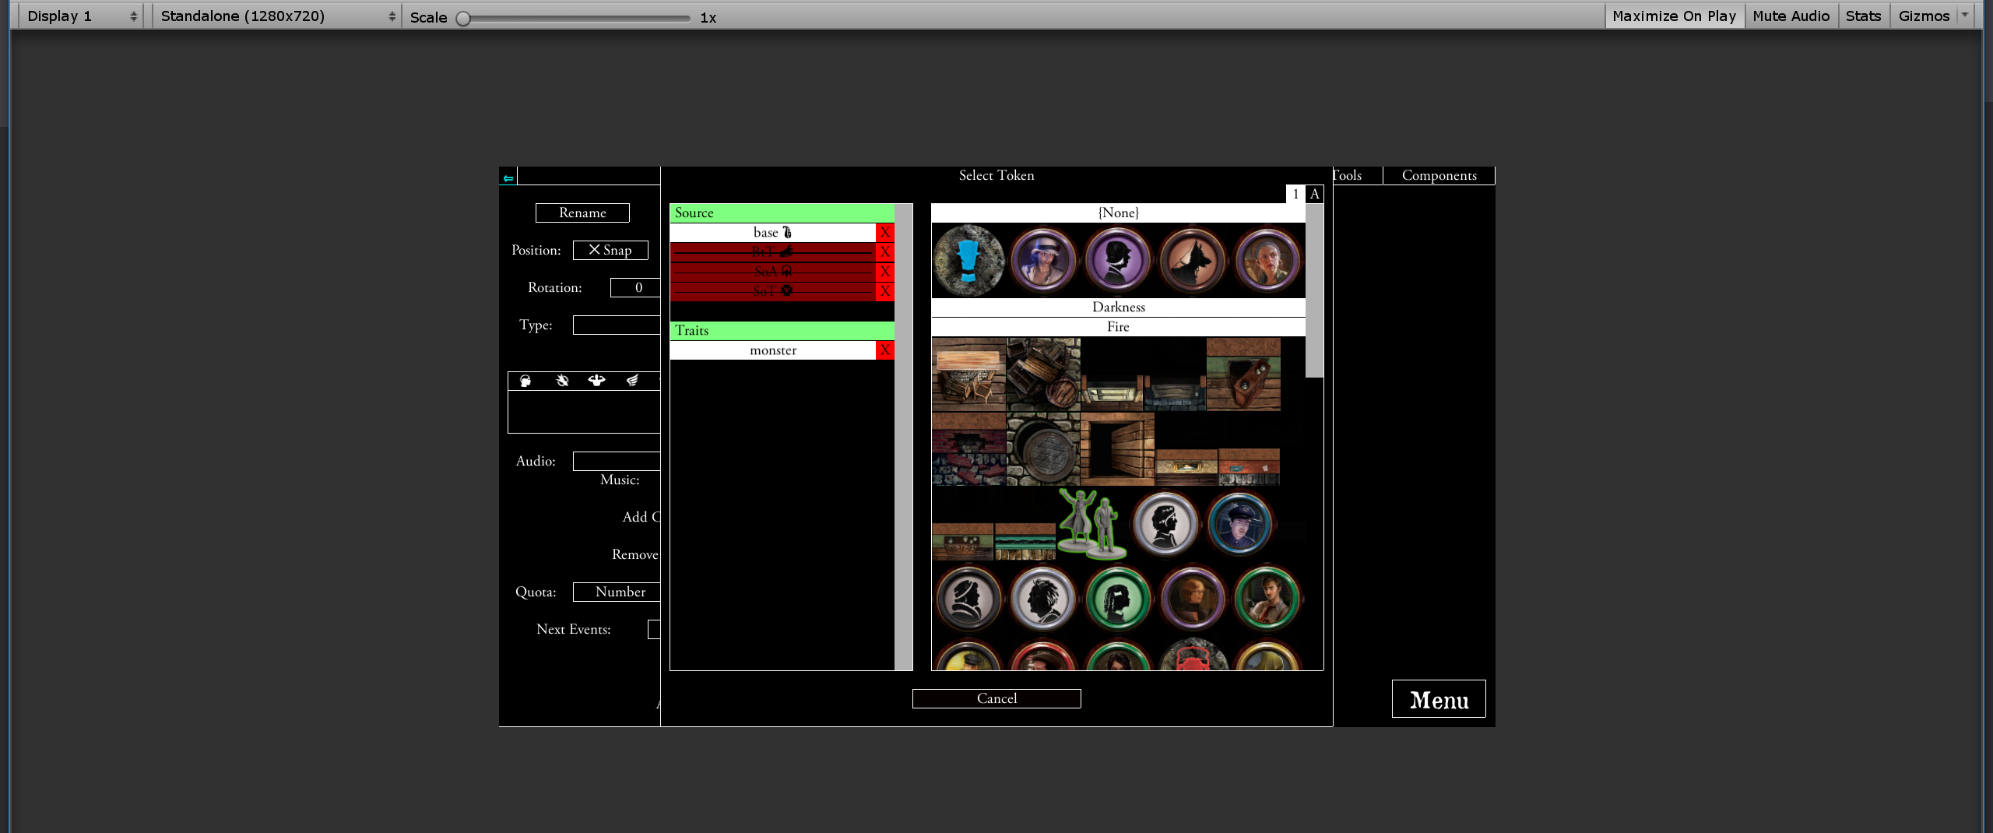Open the Components tab
Image resolution: width=1993 pixels, height=833 pixels.
(x=1439, y=175)
